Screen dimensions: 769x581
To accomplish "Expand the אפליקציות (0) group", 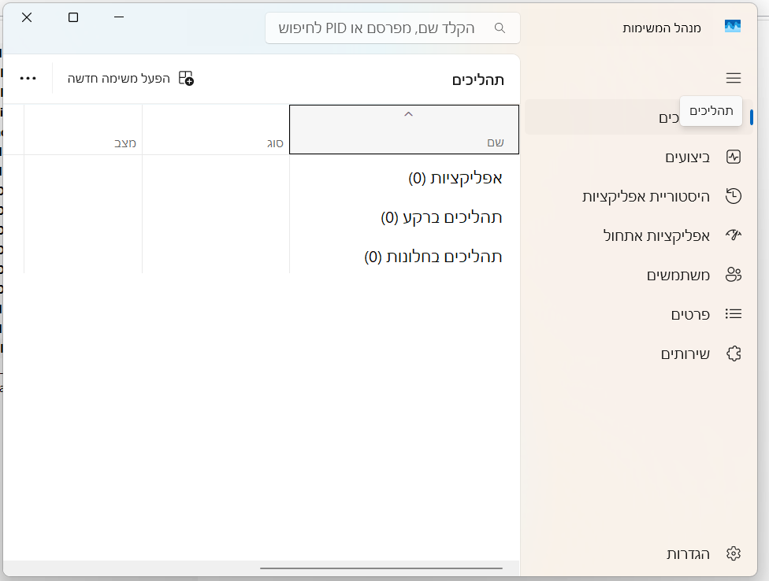I will (455, 178).
